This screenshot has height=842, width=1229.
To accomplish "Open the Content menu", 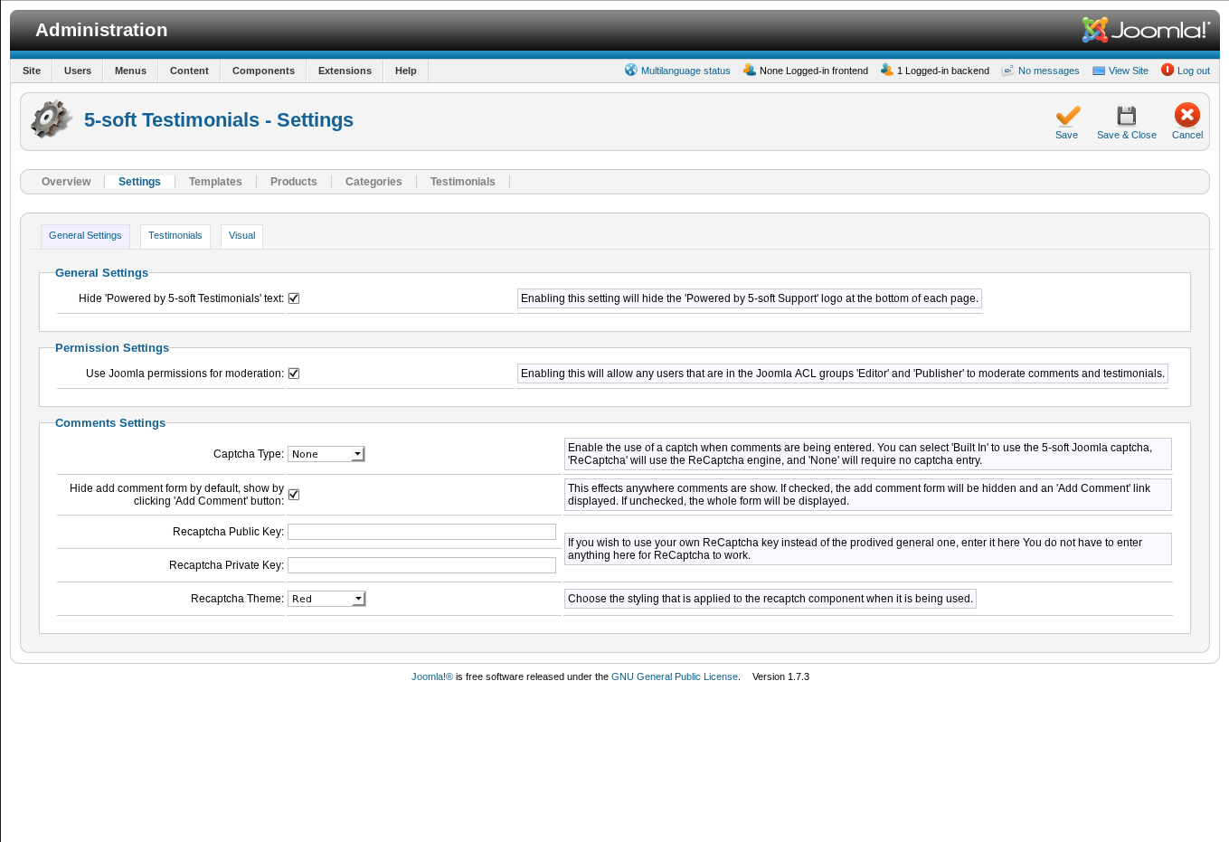I will [189, 71].
